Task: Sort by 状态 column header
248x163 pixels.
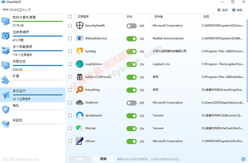Action: (130, 17)
